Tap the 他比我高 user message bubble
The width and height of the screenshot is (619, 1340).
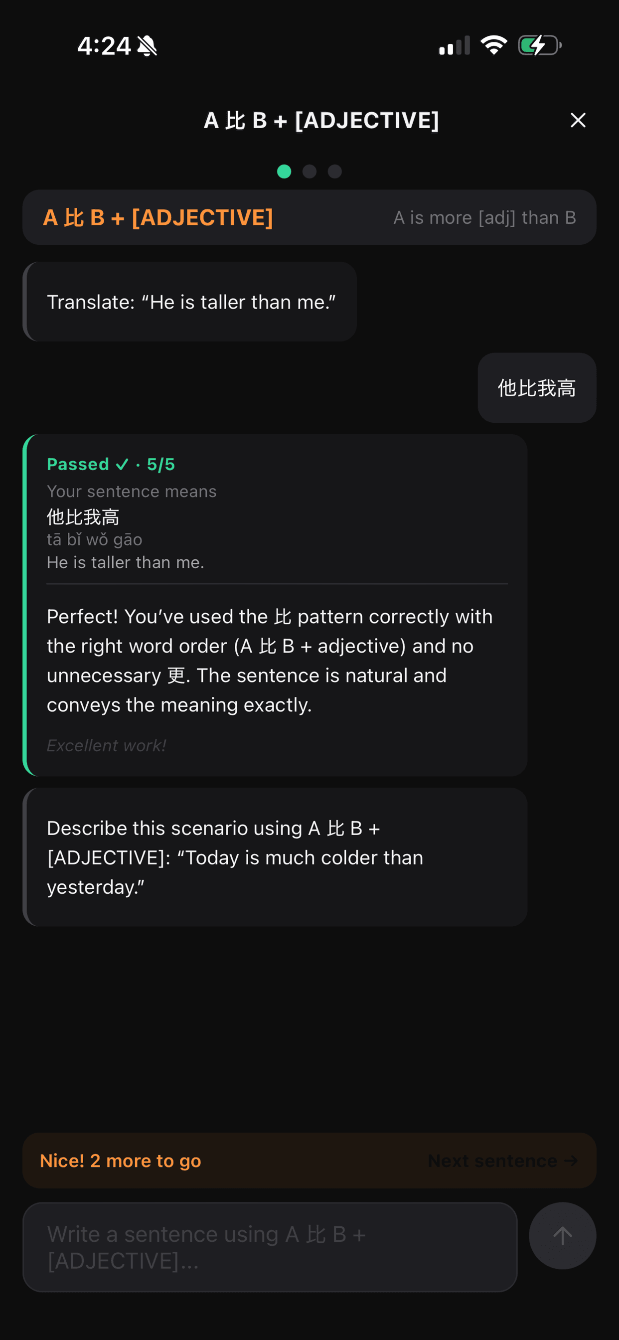(x=537, y=388)
